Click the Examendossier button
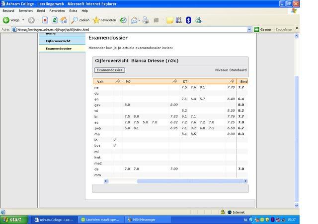318x224 pixels. click(x=109, y=70)
